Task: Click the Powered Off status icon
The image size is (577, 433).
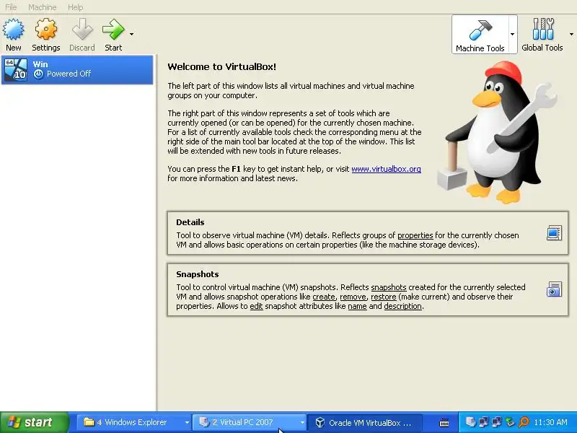Action: (38, 74)
